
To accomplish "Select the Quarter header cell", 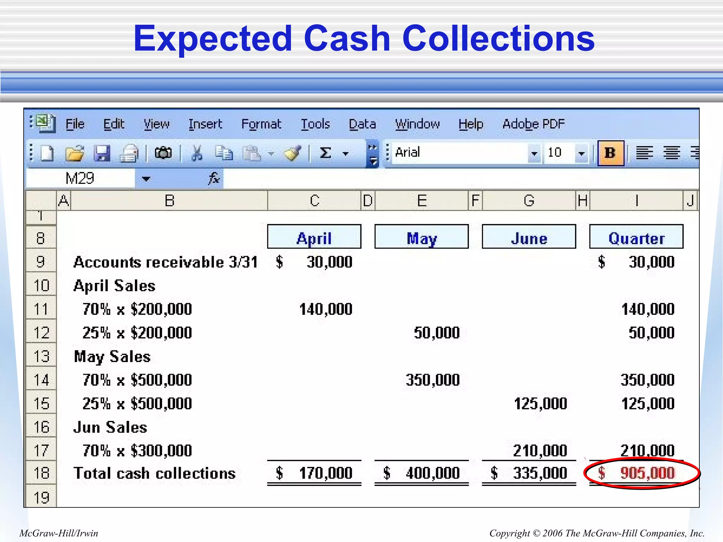I will [636, 237].
